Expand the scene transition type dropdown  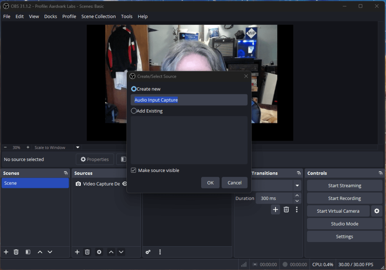click(297, 186)
